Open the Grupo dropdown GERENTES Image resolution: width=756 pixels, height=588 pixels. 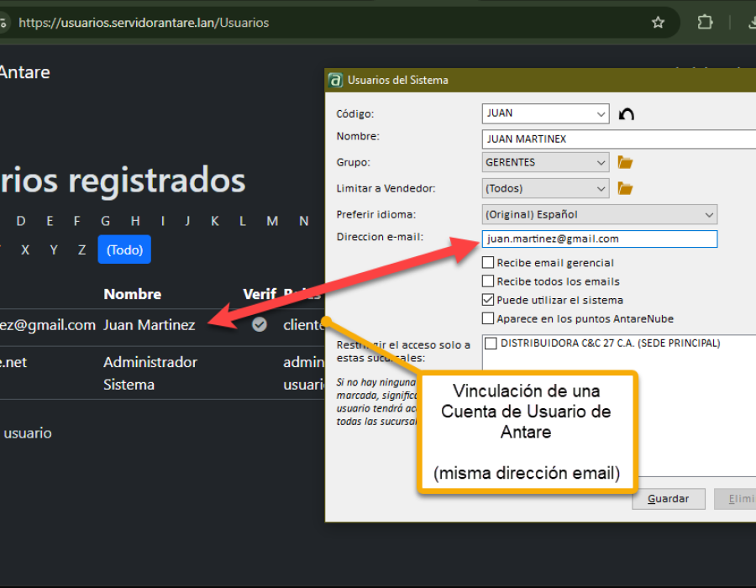(x=545, y=162)
